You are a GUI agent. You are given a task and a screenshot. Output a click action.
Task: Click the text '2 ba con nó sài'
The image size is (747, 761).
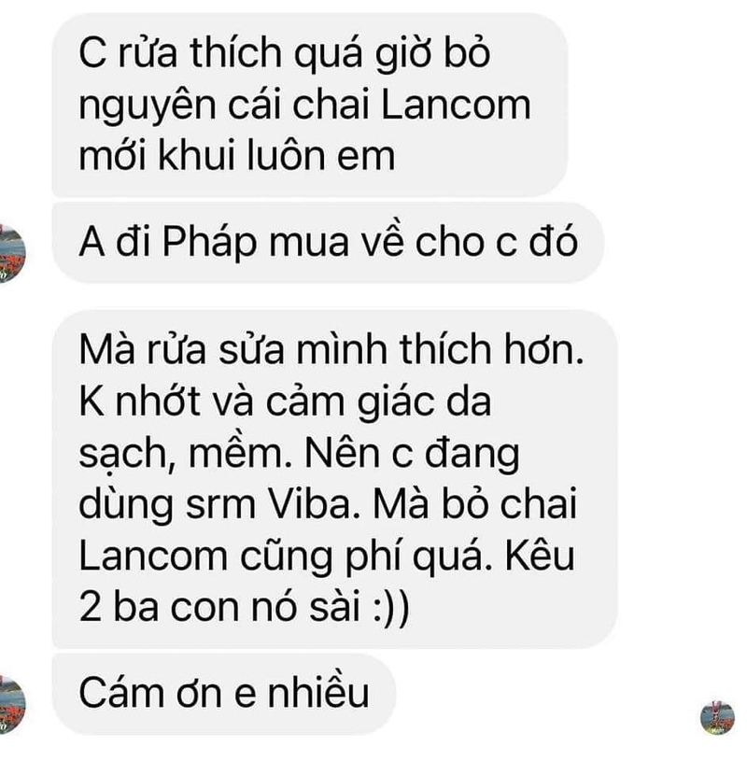(x=219, y=607)
